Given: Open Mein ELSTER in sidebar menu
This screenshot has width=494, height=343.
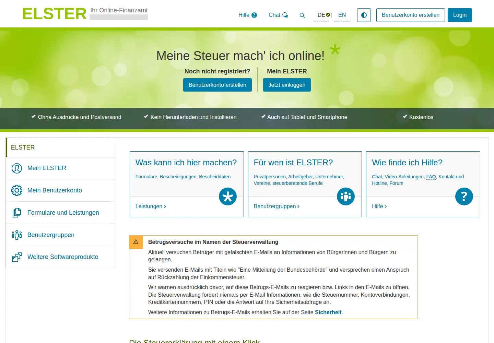Looking at the screenshot, I should tap(60, 168).
